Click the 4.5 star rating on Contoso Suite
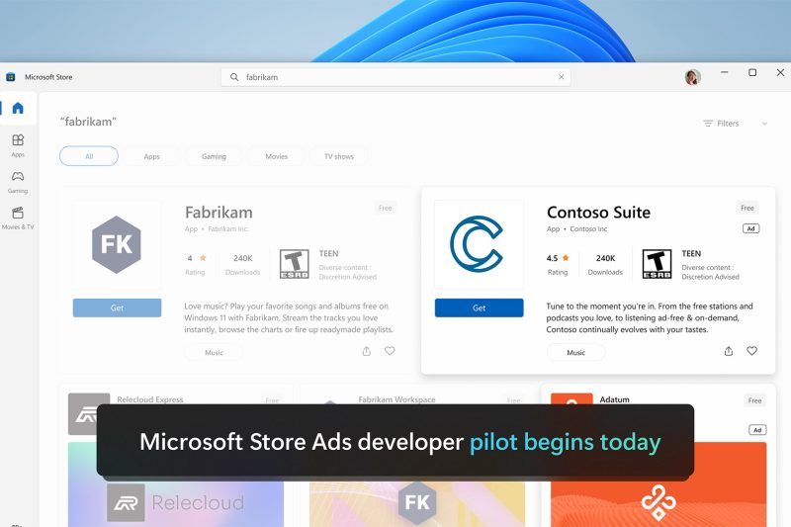This screenshot has width=791, height=527. click(558, 264)
